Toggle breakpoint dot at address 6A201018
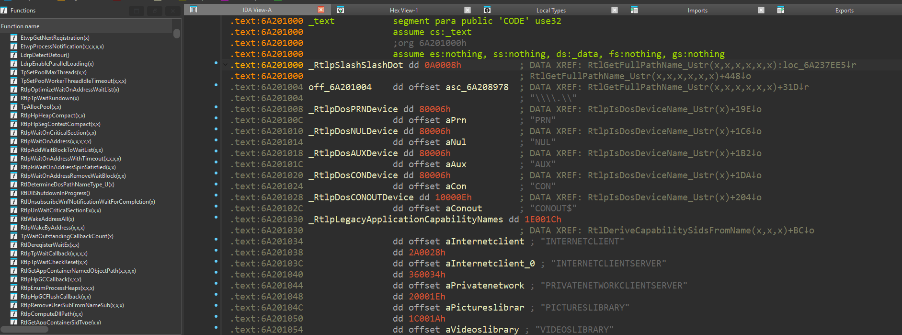This screenshot has height=335, width=902. coord(216,151)
